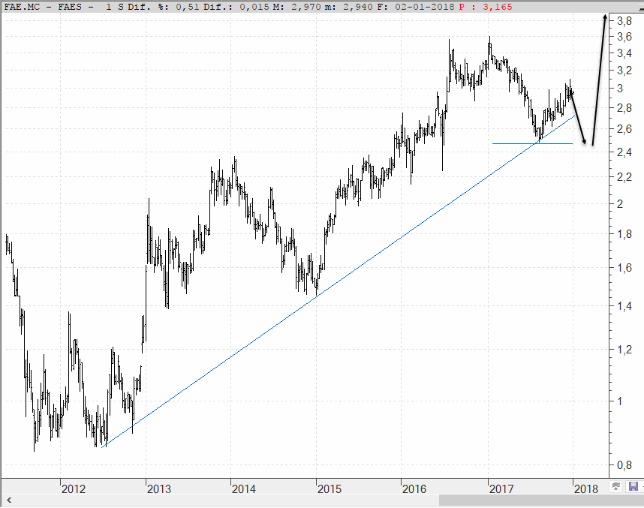The width and height of the screenshot is (644, 508).
Task: Click the 3,6 price axis label
Action: [x=624, y=37]
